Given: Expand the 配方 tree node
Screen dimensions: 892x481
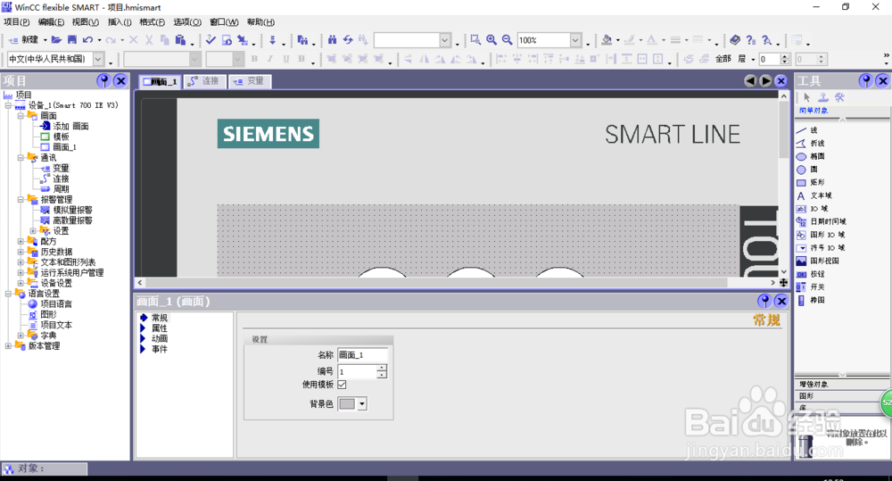Looking at the screenshot, I should [21, 241].
